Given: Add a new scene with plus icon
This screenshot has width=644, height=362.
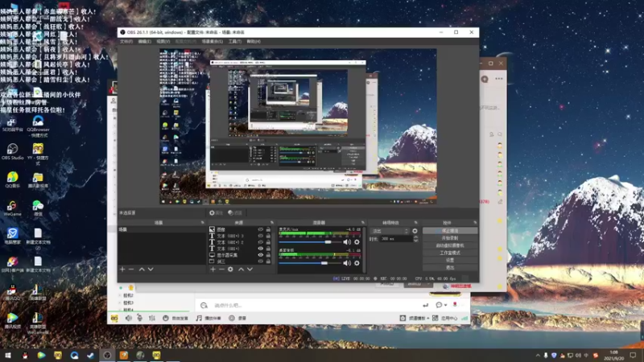Looking at the screenshot, I should [122, 269].
